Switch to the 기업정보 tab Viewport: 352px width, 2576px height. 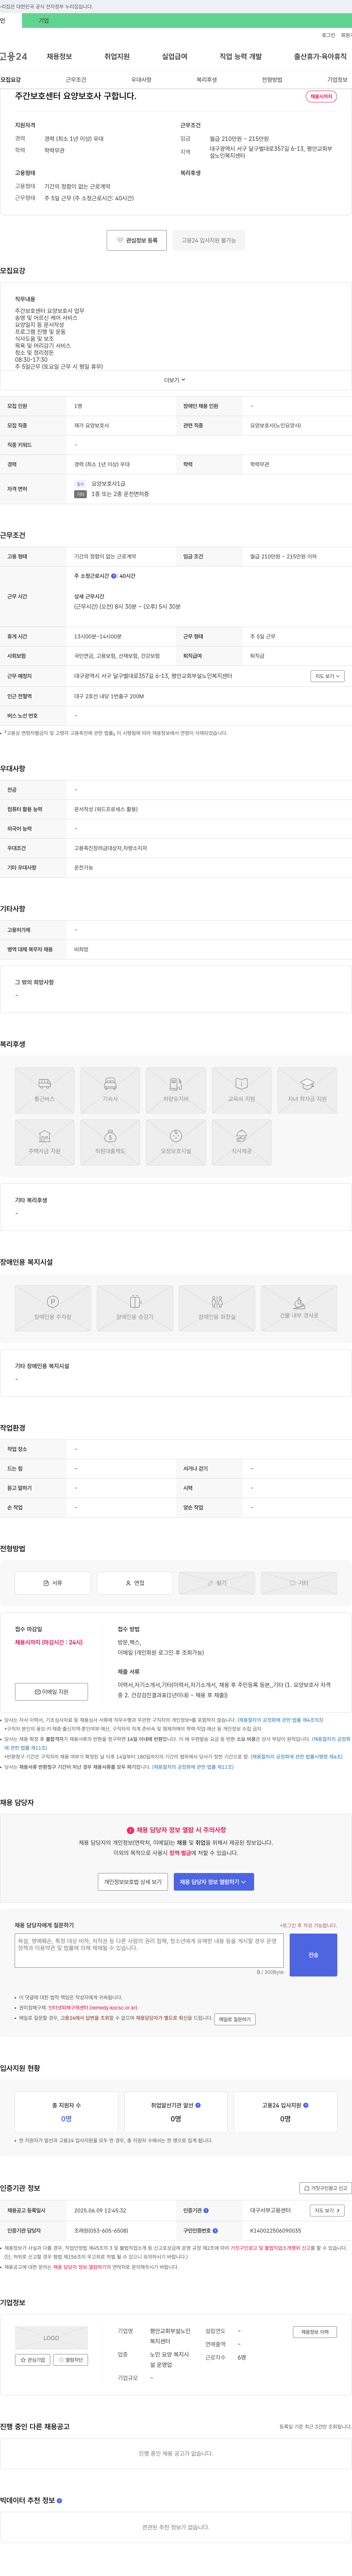pyautogui.click(x=338, y=80)
